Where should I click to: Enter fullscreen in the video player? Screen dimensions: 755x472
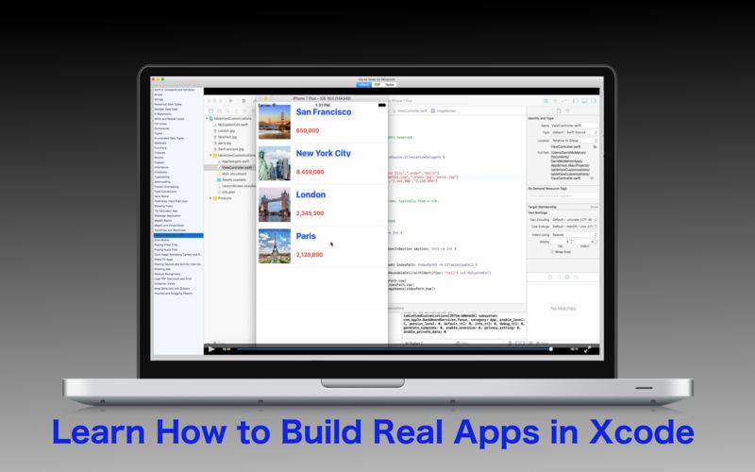click(587, 349)
